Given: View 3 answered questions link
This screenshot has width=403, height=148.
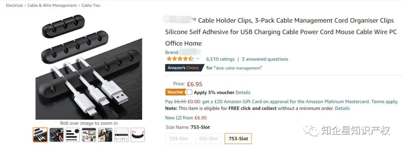Looking at the screenshot, I should click(265, 59).
